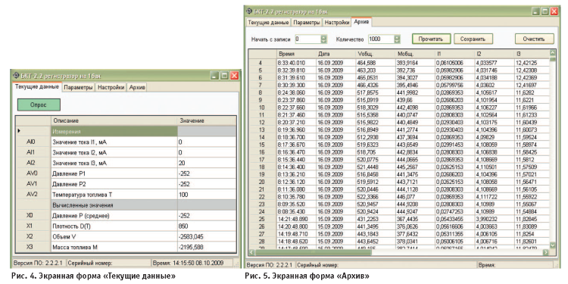Maximize the Рис. 5 Архив window
Screen dimensions: 568x284
point(545,11)
